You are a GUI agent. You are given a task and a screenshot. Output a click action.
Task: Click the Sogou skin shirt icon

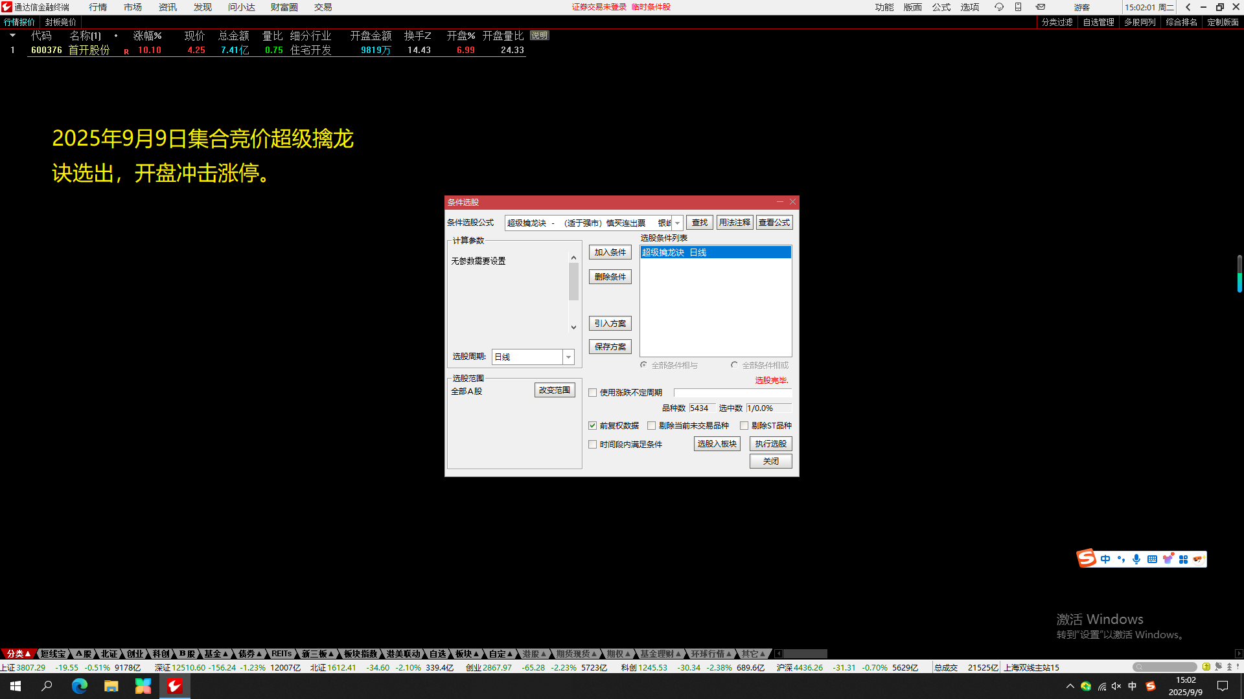1168,559
